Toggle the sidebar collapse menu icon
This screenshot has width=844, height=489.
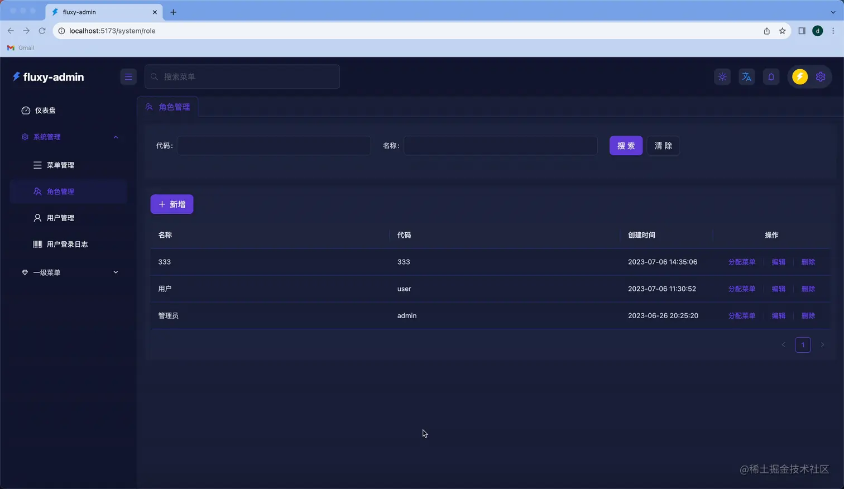click(128, 77)
